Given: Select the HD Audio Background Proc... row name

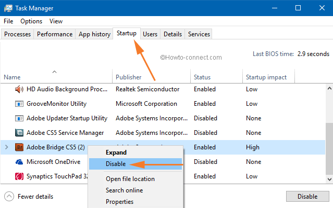Looking at the screenshot, I should [x=67, y=89].
